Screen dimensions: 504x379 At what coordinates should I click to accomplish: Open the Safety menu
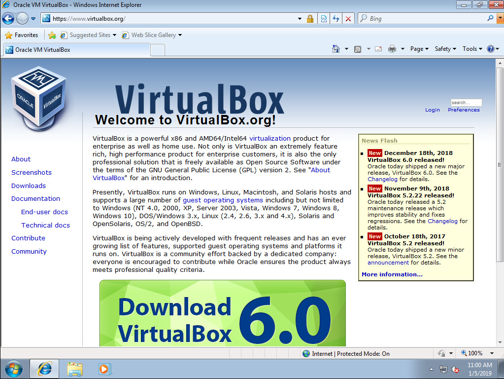pos(445,49)
